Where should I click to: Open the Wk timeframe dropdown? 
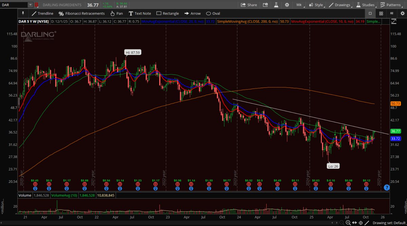tap(300, 5)
